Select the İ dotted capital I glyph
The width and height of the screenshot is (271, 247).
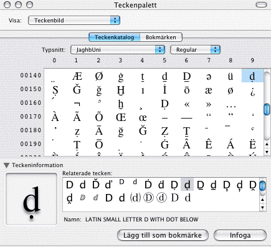click(x=164, y=89)
